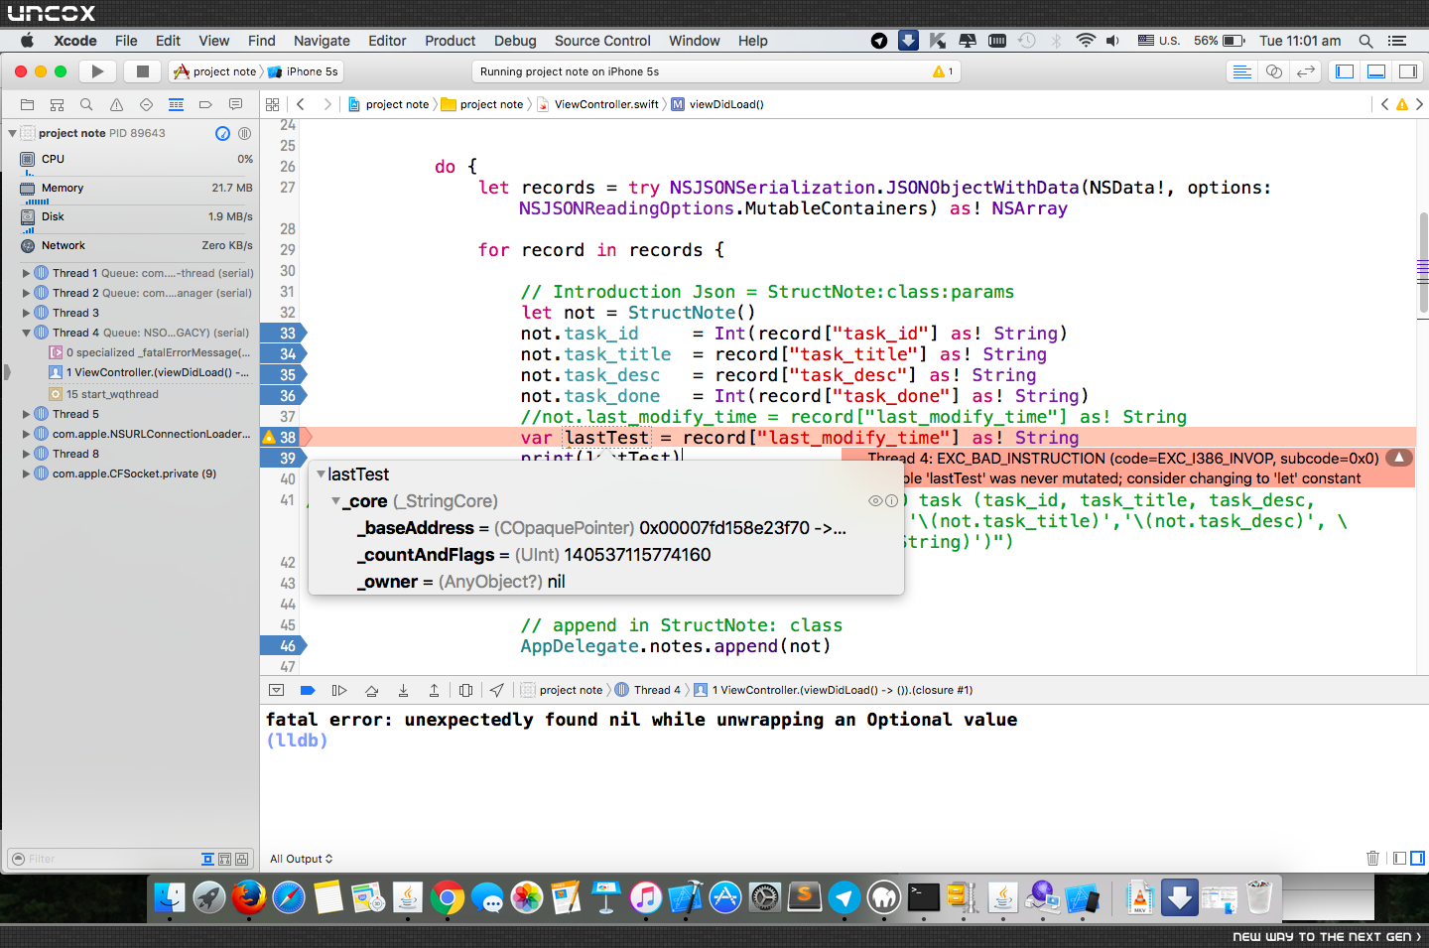This screenshot has width=1429, height=948.
Task: Open the Issue navigator tab
Action: coord(116,104)
